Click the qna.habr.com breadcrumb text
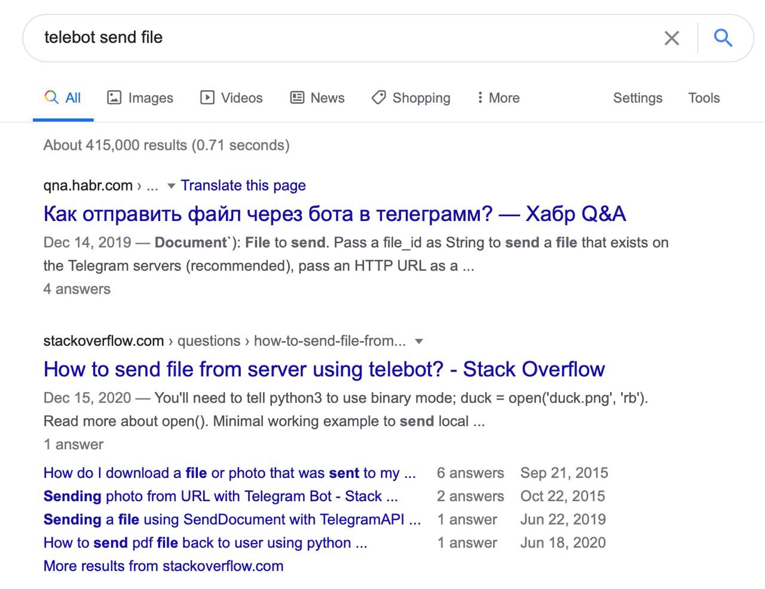 point(88,186)
